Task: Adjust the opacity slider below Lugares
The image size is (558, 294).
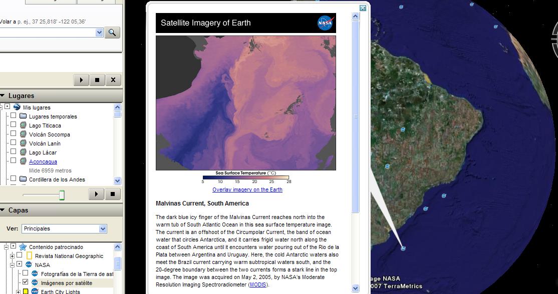Action: (62, 194)
